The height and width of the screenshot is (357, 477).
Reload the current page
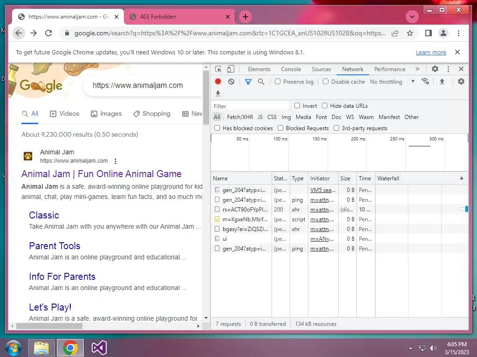click(x=48, y=33)
